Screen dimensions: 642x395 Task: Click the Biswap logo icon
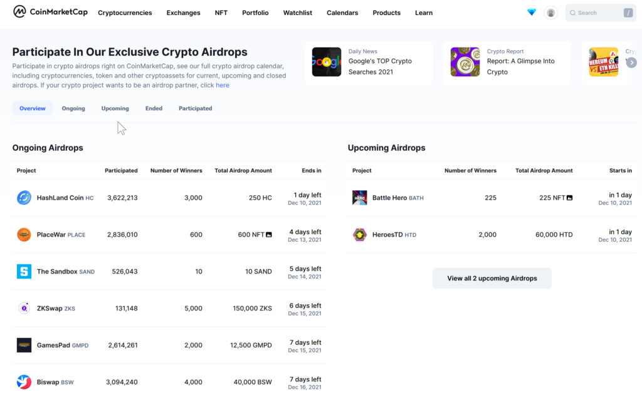coord(24,382)
